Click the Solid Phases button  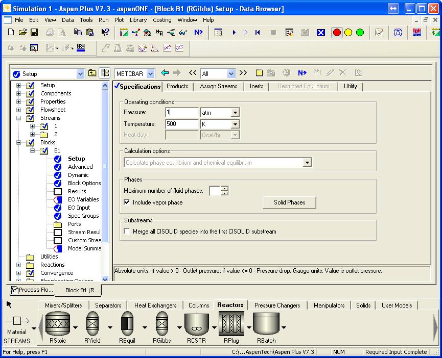pos(290,202)
